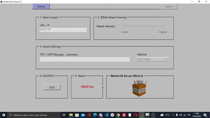Click the weather 17°C tray widget
The width and height of the screenshot is (210, 118).
[165, 115]
